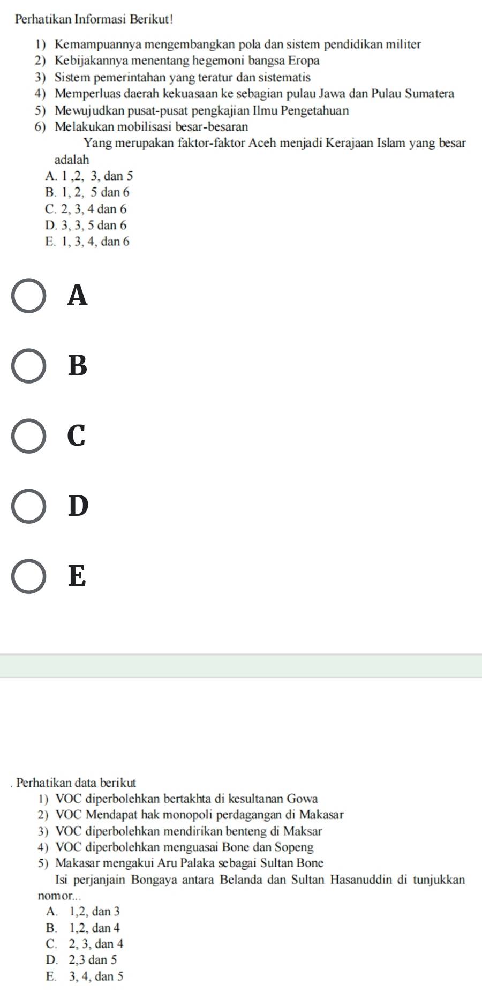
Task: Click the bold letter C answer label
Action: pos(77,436)
